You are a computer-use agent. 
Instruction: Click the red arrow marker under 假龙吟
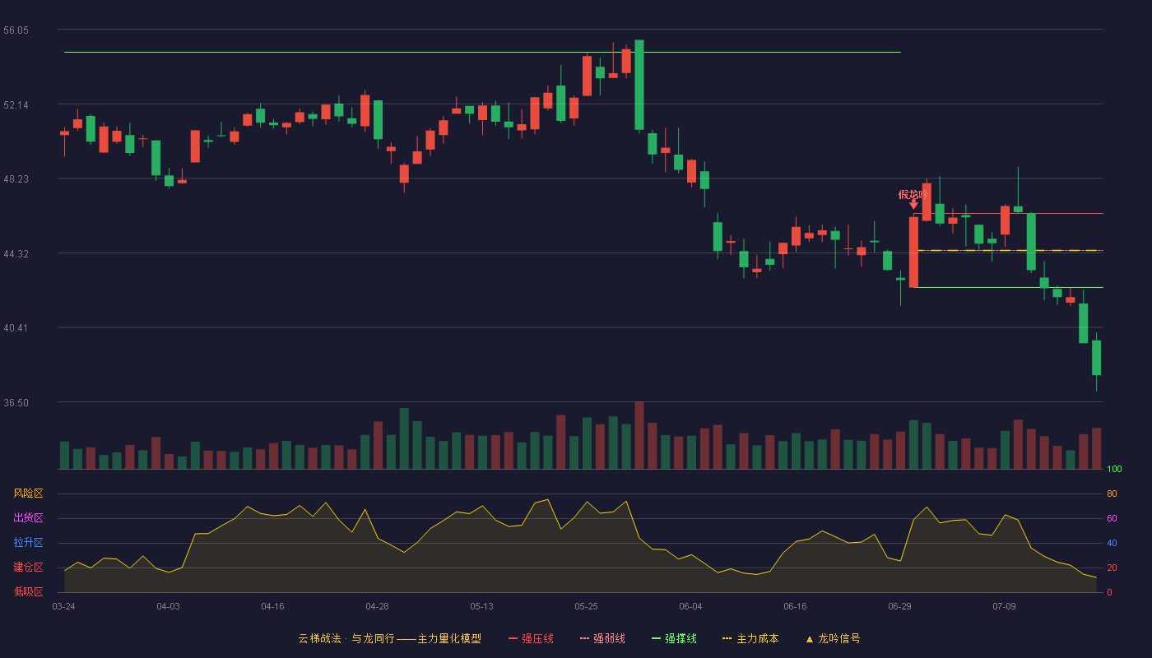pyautogui.click(x=913, y=204)
